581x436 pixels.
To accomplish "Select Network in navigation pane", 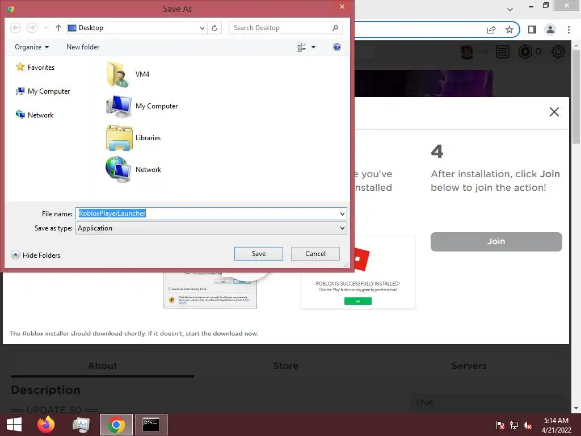I will (x=35, y=115).
